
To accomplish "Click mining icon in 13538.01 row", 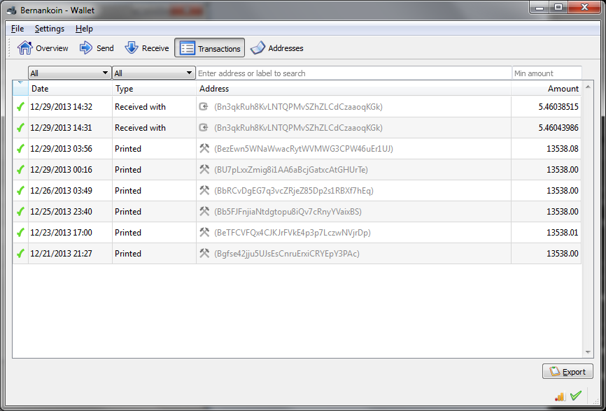I will 204,232.
